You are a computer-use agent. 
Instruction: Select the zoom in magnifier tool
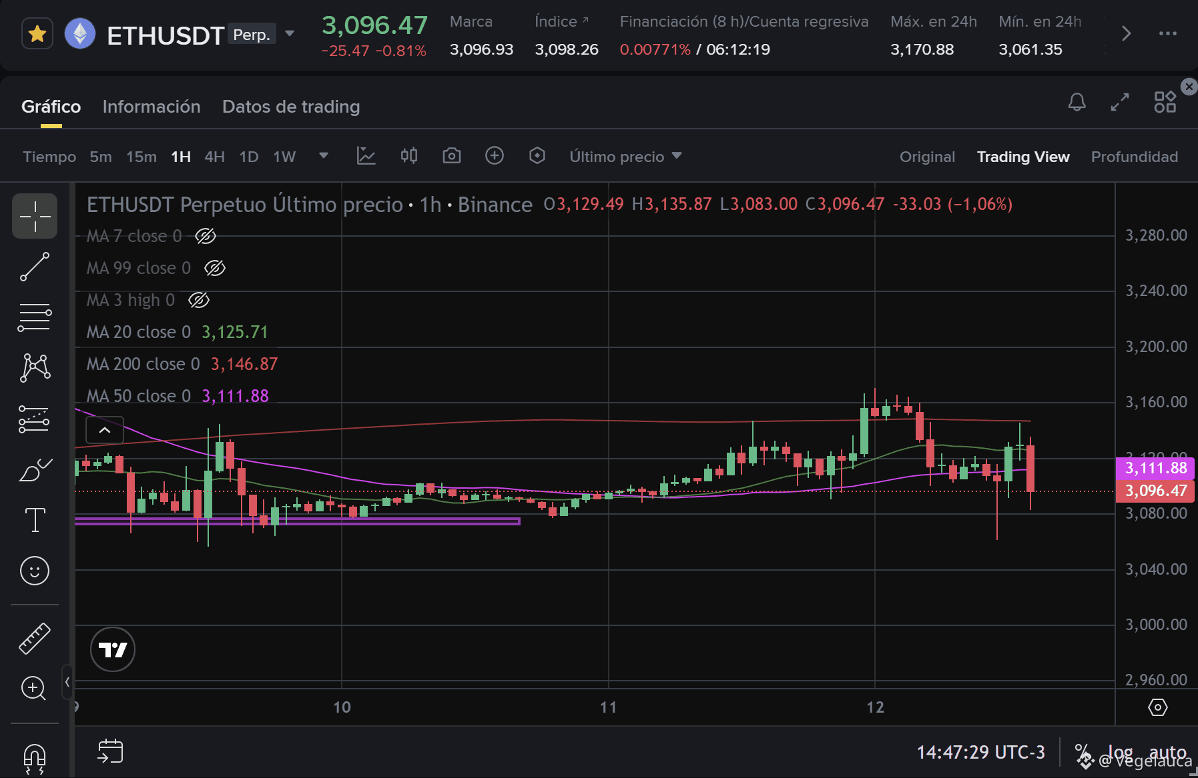pos(33,688)
